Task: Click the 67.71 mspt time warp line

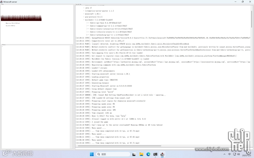Action: tap(108, 143)
